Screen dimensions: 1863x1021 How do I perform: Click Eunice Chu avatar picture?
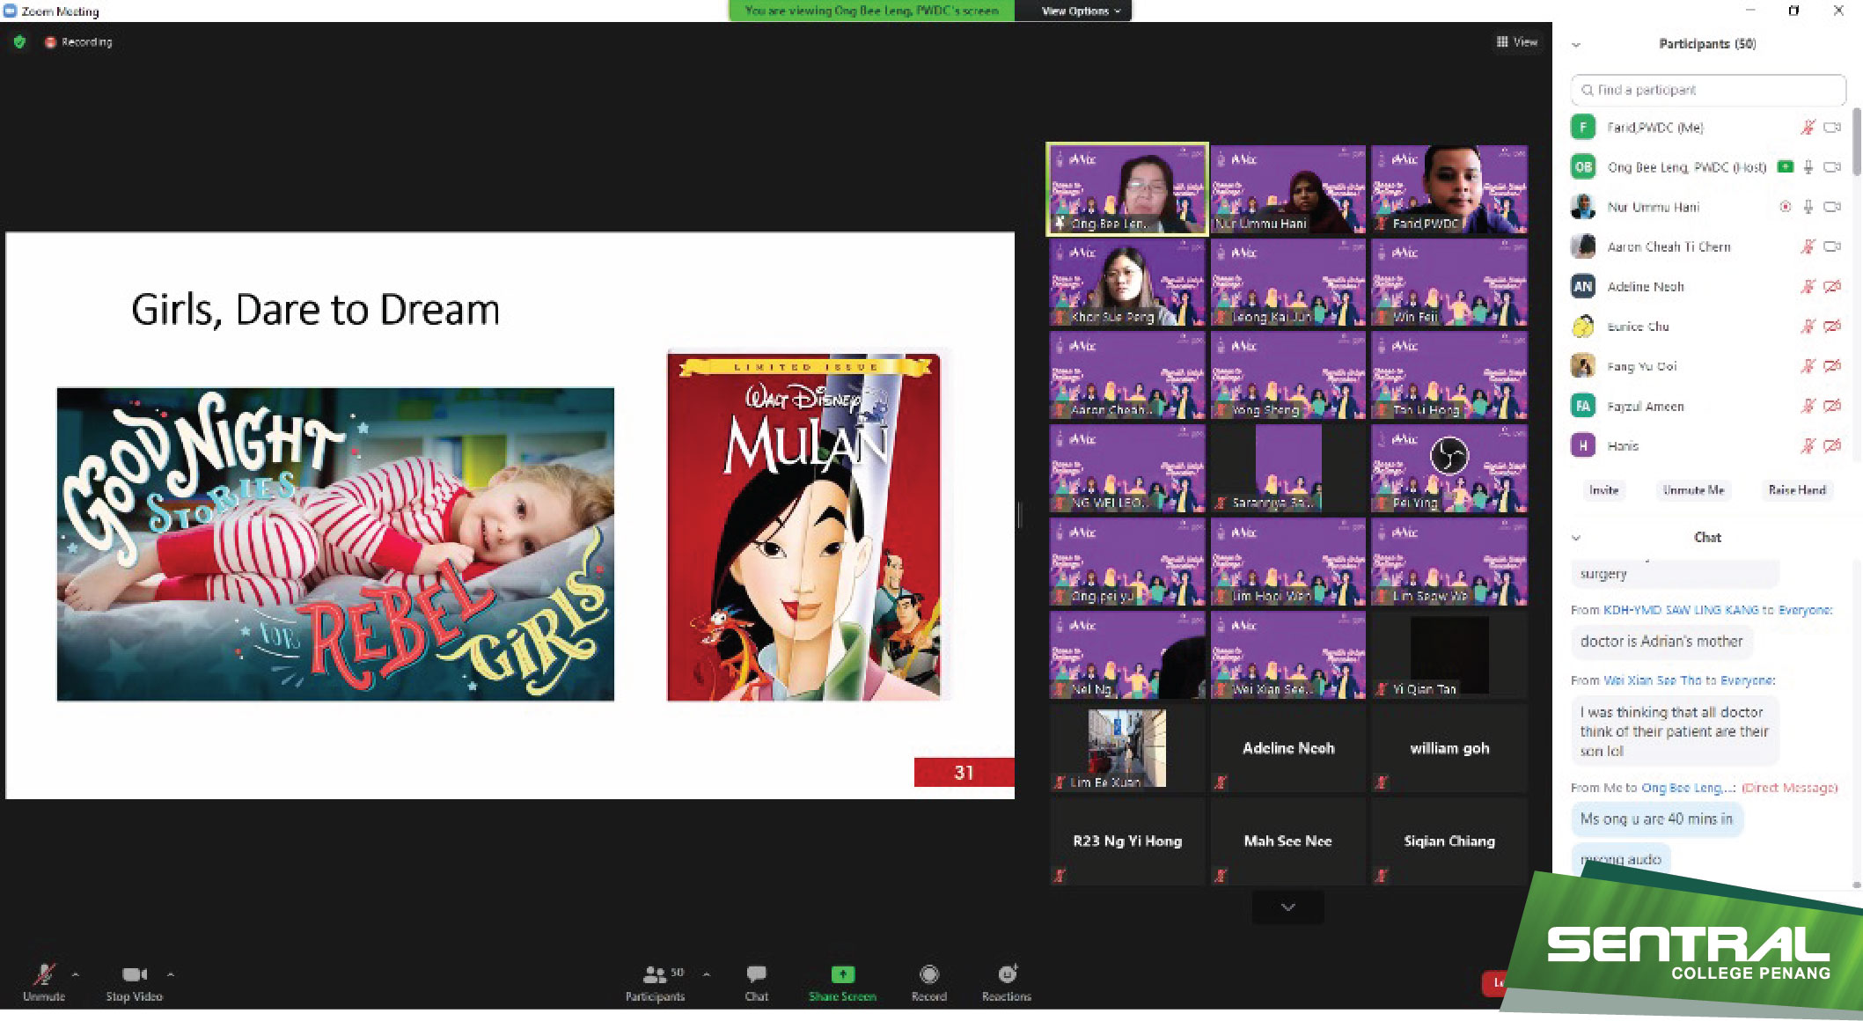[1583, 327]
